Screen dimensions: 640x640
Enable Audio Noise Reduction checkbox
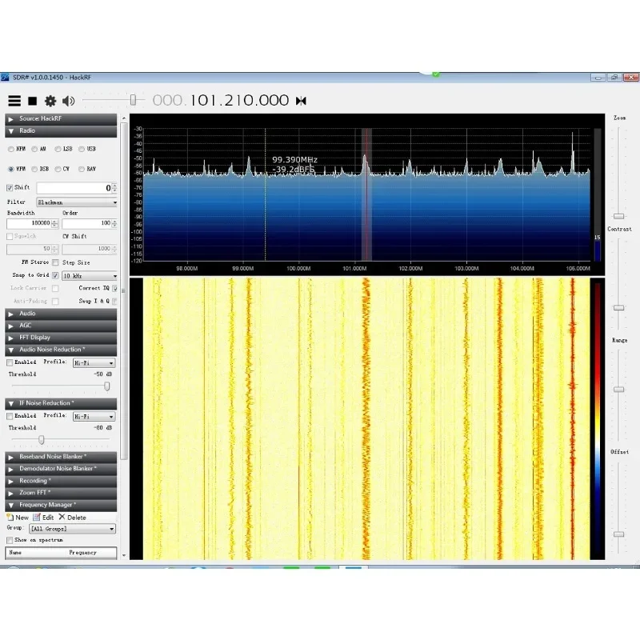tap(10, 362)
